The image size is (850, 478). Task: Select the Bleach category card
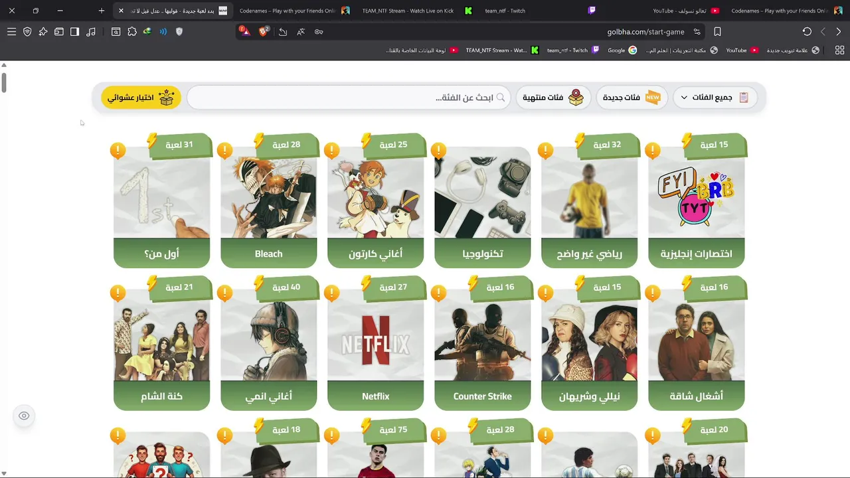(x=268, y=206)
